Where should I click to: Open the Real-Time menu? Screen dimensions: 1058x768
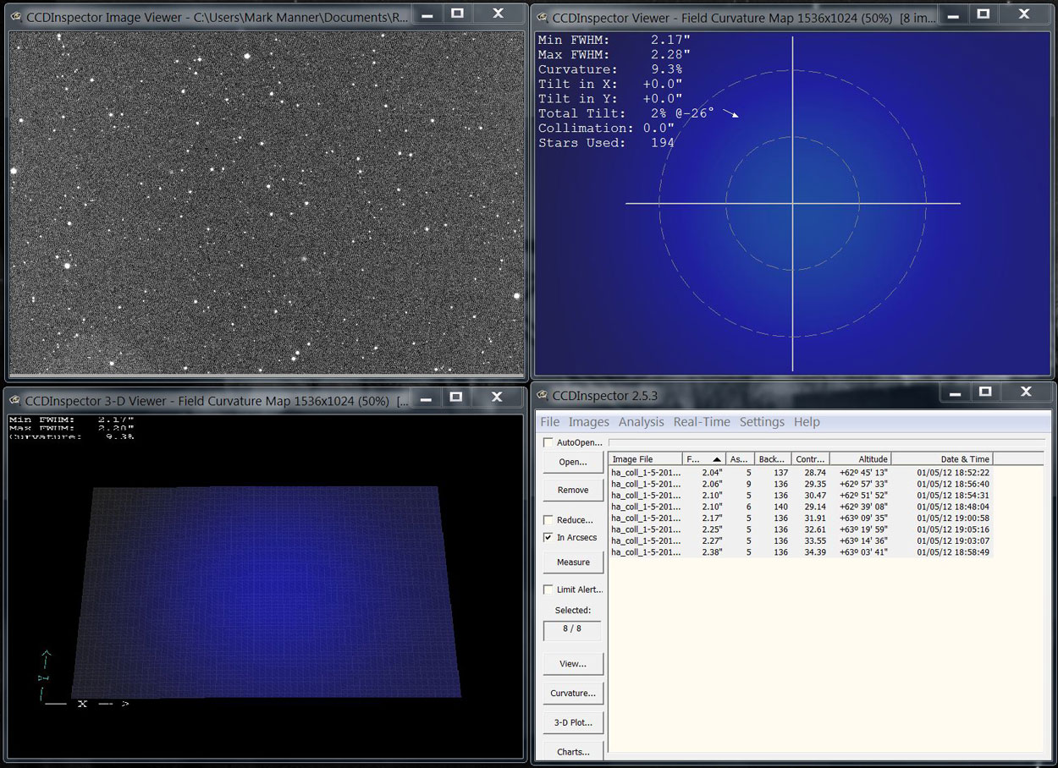click(x=702, y=422)
